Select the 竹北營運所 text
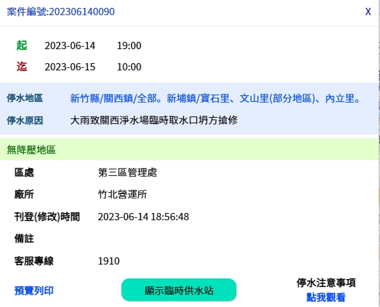This screenshot has width=380, height=307. tap(123, 194)
